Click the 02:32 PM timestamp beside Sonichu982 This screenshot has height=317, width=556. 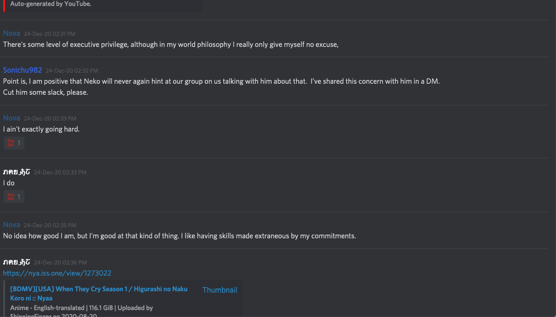[72, 70]
